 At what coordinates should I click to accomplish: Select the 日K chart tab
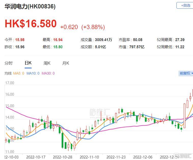28,63
